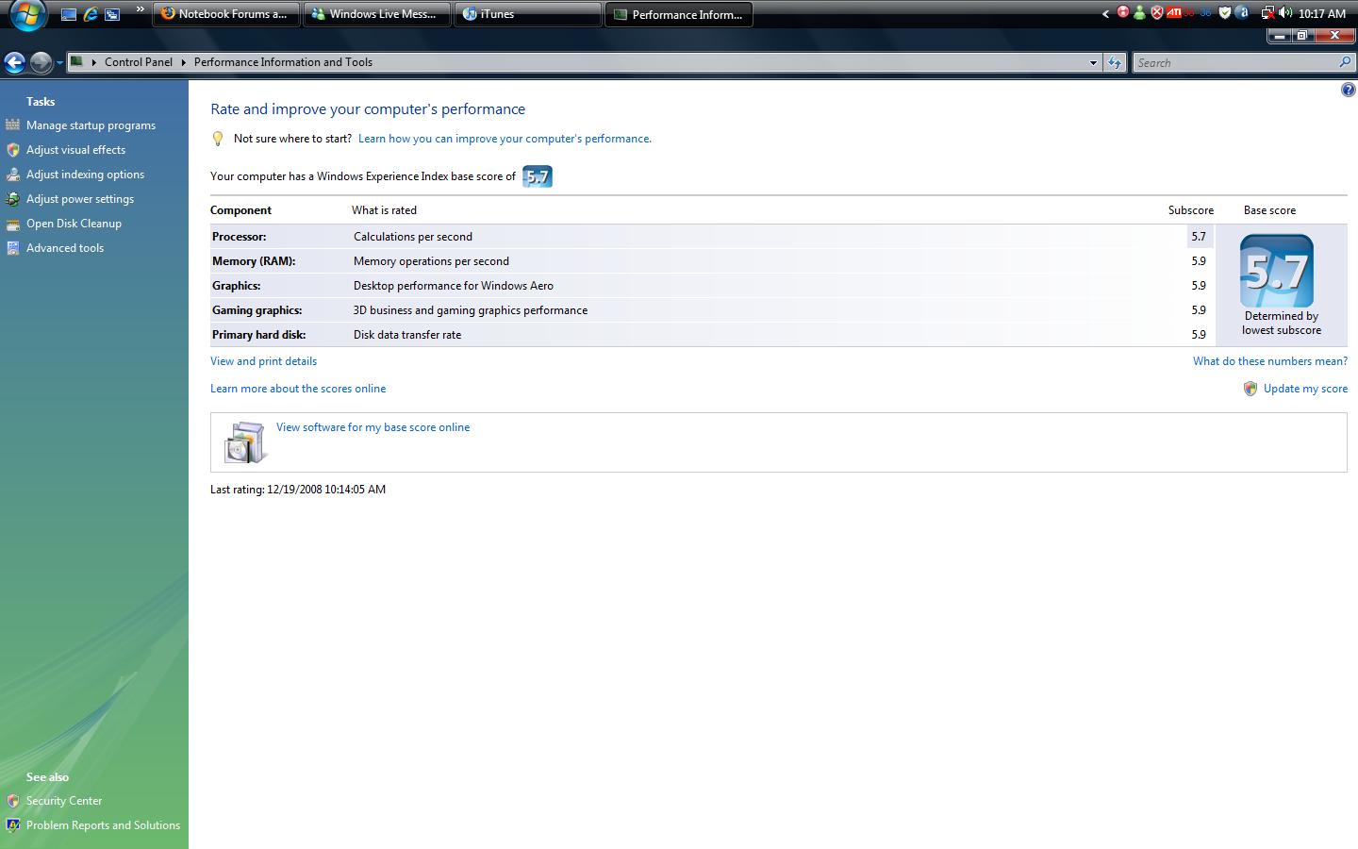Click the large 5.7 base score badge

pos(1276,270)
